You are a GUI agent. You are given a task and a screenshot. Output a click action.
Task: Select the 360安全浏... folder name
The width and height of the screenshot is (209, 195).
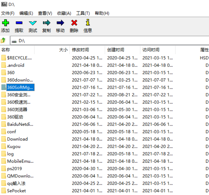[x=19, y=95]
